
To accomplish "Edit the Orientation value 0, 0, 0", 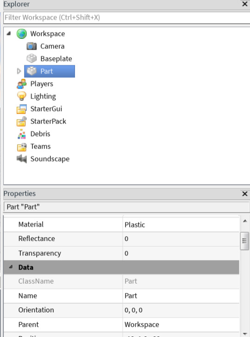I will tap(181, 310).
